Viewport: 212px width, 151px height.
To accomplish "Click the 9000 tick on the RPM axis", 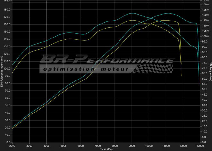I will coord(131,146).
